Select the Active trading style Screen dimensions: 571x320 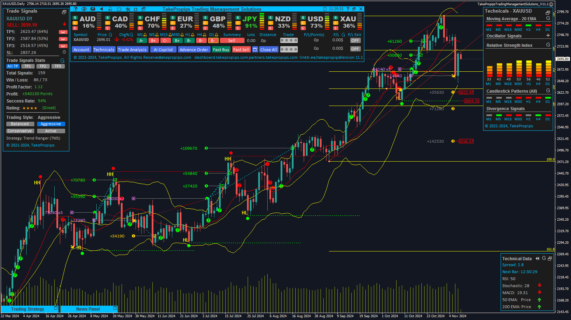coord(51,131)
